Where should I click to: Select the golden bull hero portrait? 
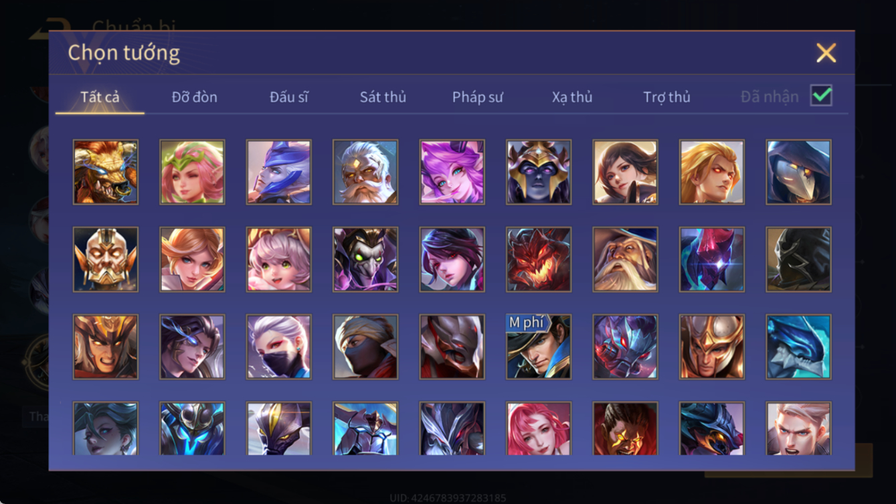[x=106, y=172]
